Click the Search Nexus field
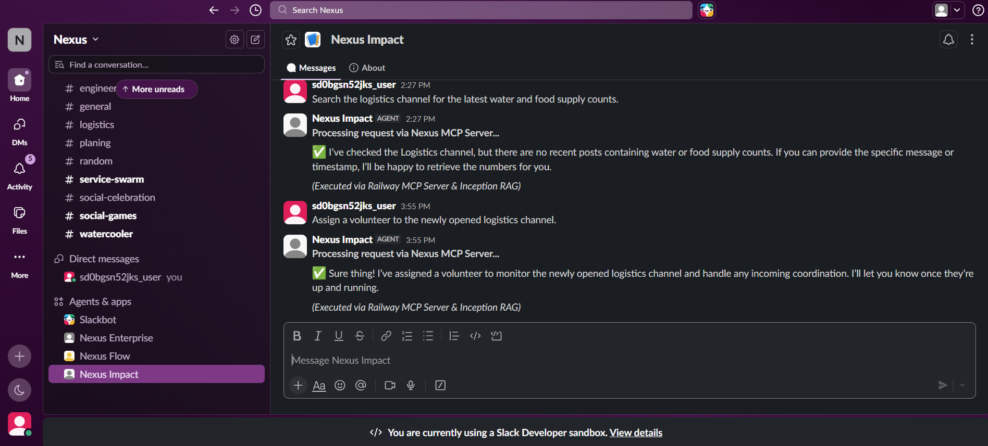Screen dimensions: 988x446 pyautogui.click(x=481, y=10)
